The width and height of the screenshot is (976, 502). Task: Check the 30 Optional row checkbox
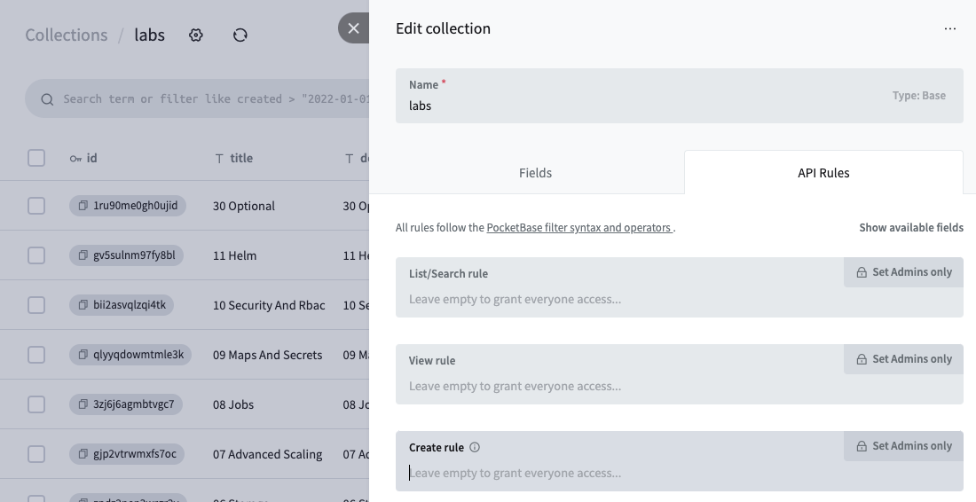tap(36, 205)
